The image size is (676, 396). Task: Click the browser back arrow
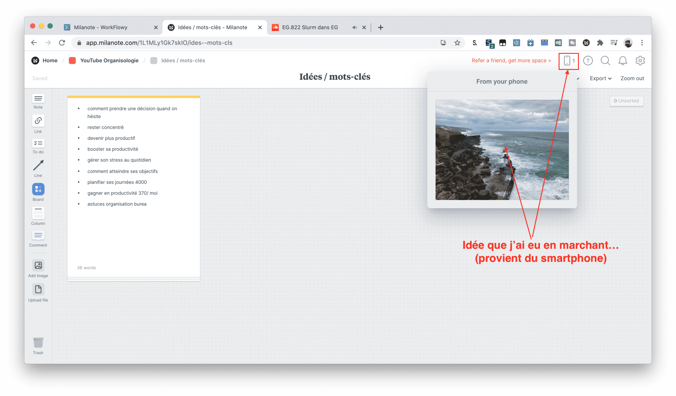(34, 43)
